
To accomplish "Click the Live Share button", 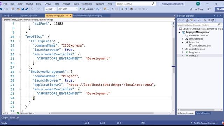I will click(197, 9).
